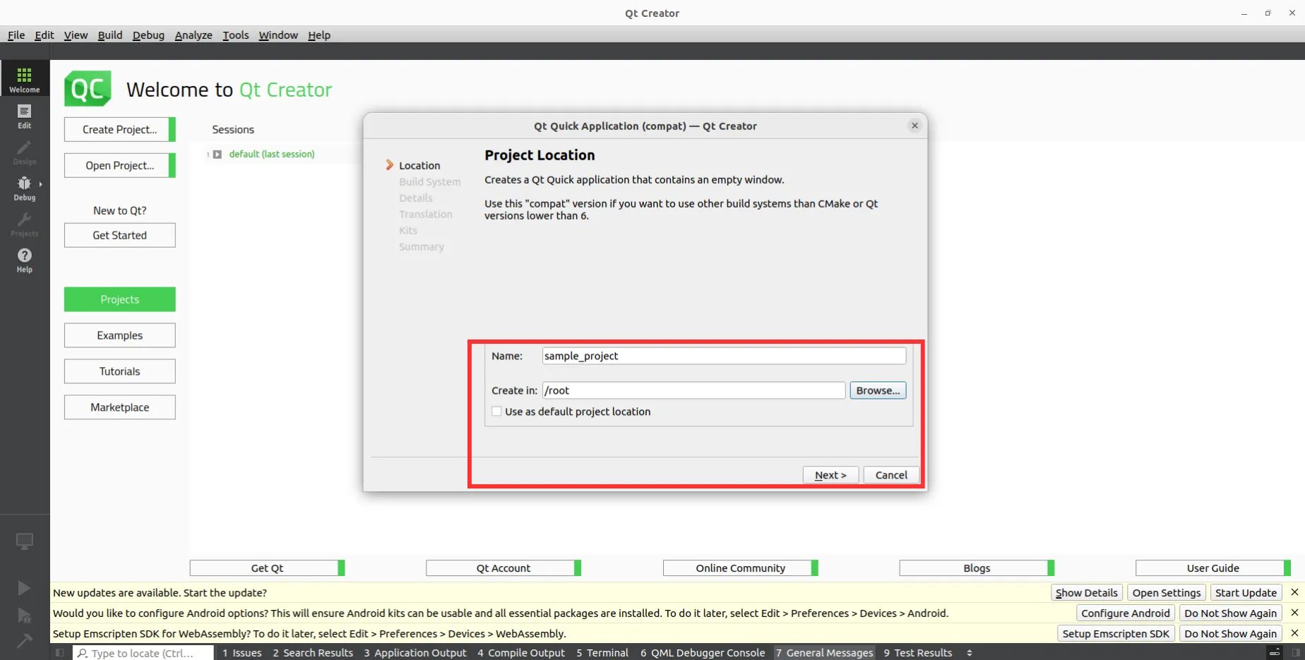
Task: Open the output pane selector arrows
Action: (970, 653)
